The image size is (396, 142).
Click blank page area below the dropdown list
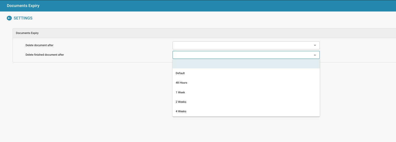[x=246, y=130]
